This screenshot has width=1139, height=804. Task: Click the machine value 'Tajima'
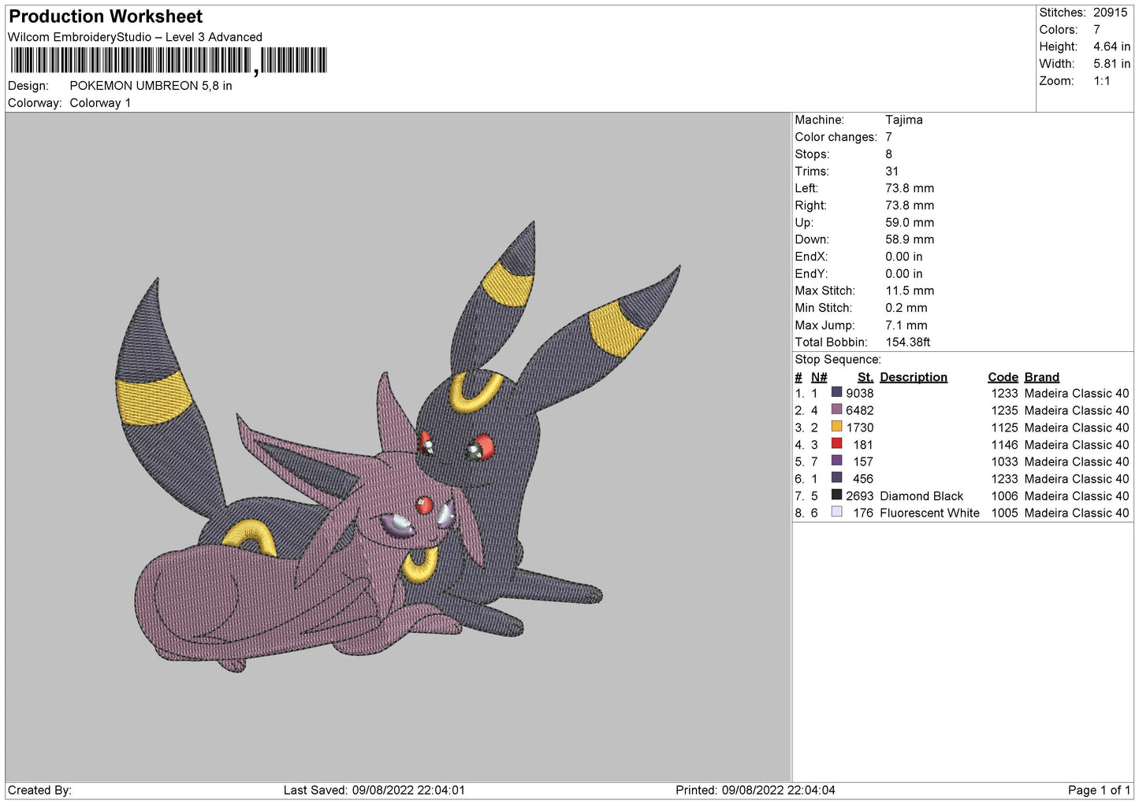click(903, 120)
